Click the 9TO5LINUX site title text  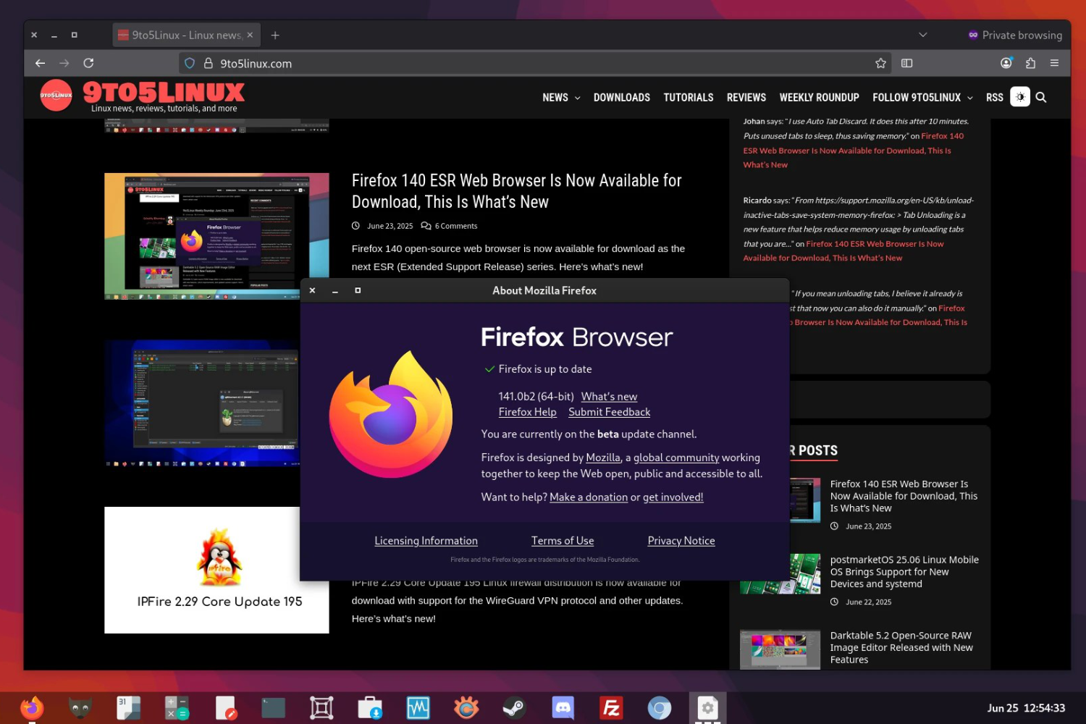(x=164, y=92)
